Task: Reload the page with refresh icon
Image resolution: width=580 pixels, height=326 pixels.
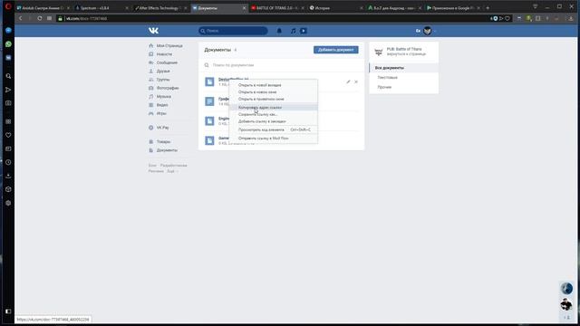Action: (40, 18)
